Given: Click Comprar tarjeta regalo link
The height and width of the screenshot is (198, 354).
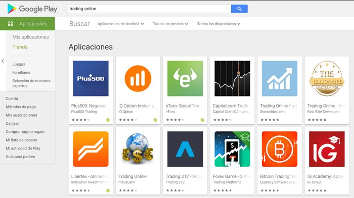Looking at the screenshot, I should coord(25,132).
